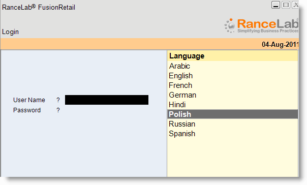307x185 pixels.
Task: Close the FusionRetail window
Action: tap(295, 5)
